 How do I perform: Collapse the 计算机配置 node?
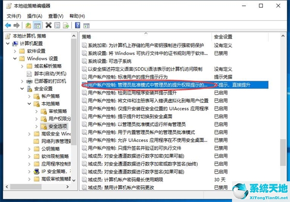tap(8, 43)
